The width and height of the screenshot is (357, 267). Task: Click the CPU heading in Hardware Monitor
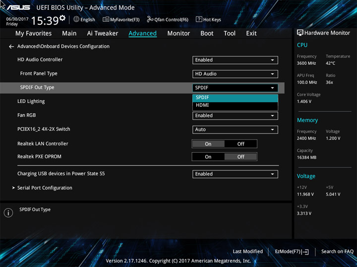click(x=302, y=45)
